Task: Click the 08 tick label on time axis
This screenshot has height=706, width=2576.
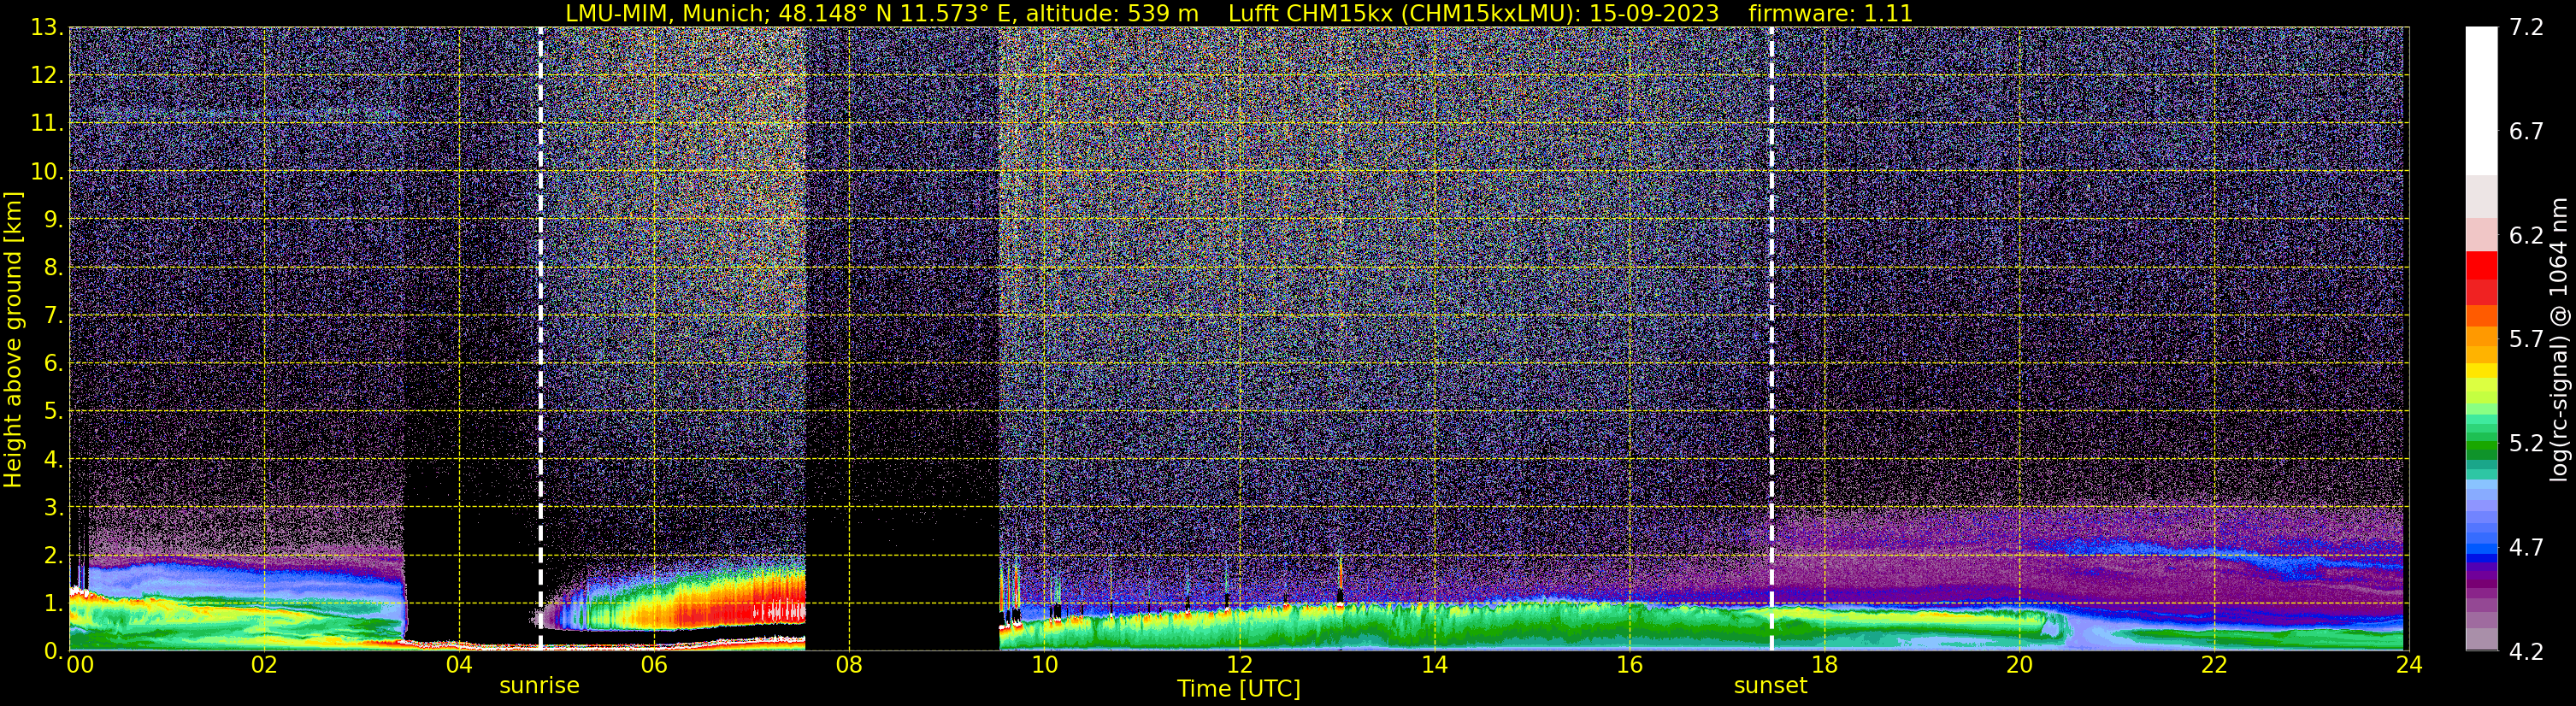Action: (849, 666)
